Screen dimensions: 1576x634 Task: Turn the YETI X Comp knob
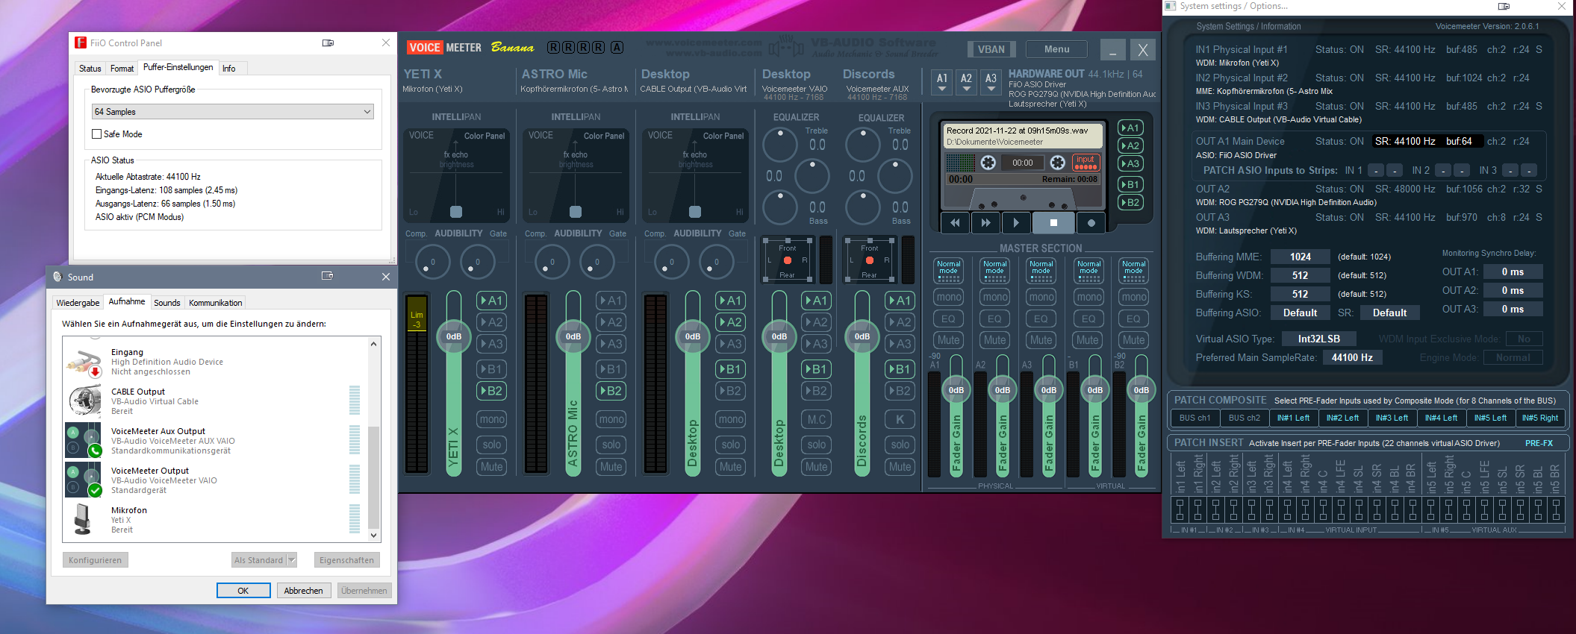tap(432, 262)
